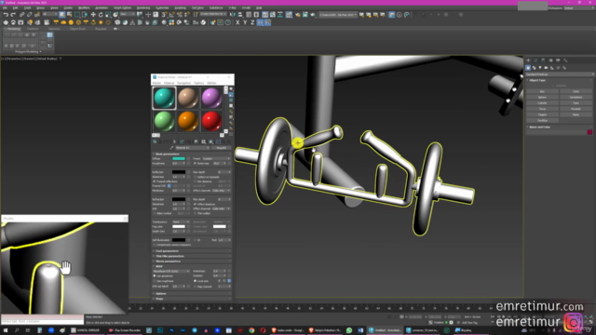Open the V-Ray menu
The height and width of the screenshot is (335, 596).
pyautogui.click(x=232, y=7)
